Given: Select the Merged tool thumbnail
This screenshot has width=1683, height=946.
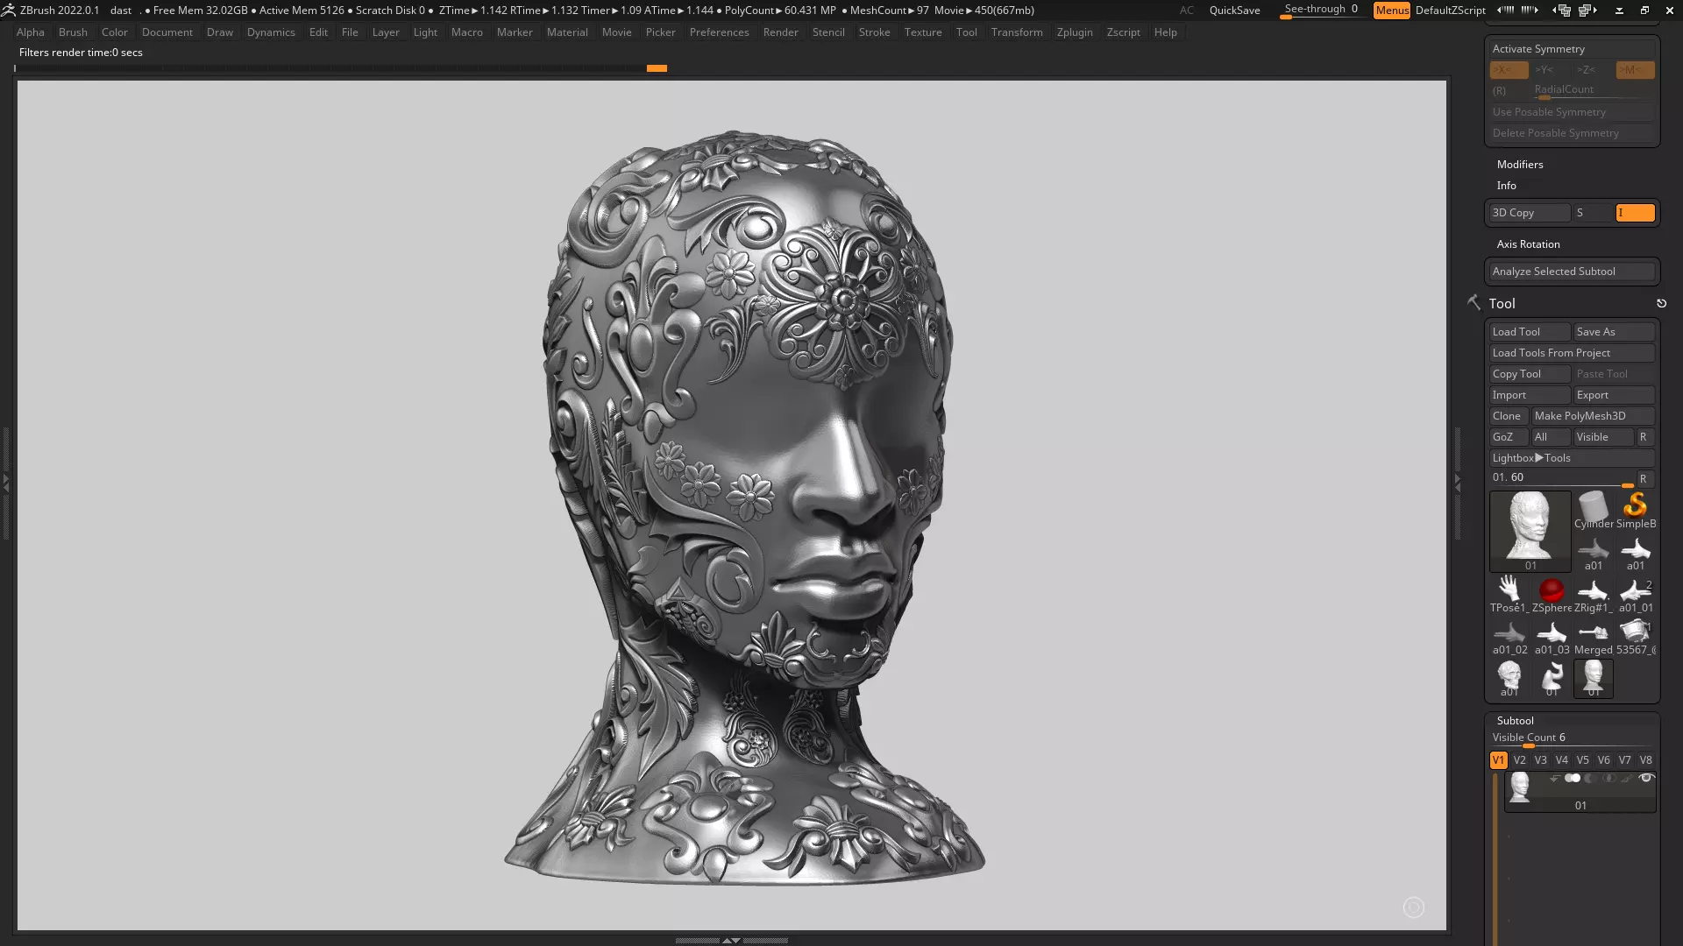Looking at the screenshot, I should click(x=1593, y=636).
